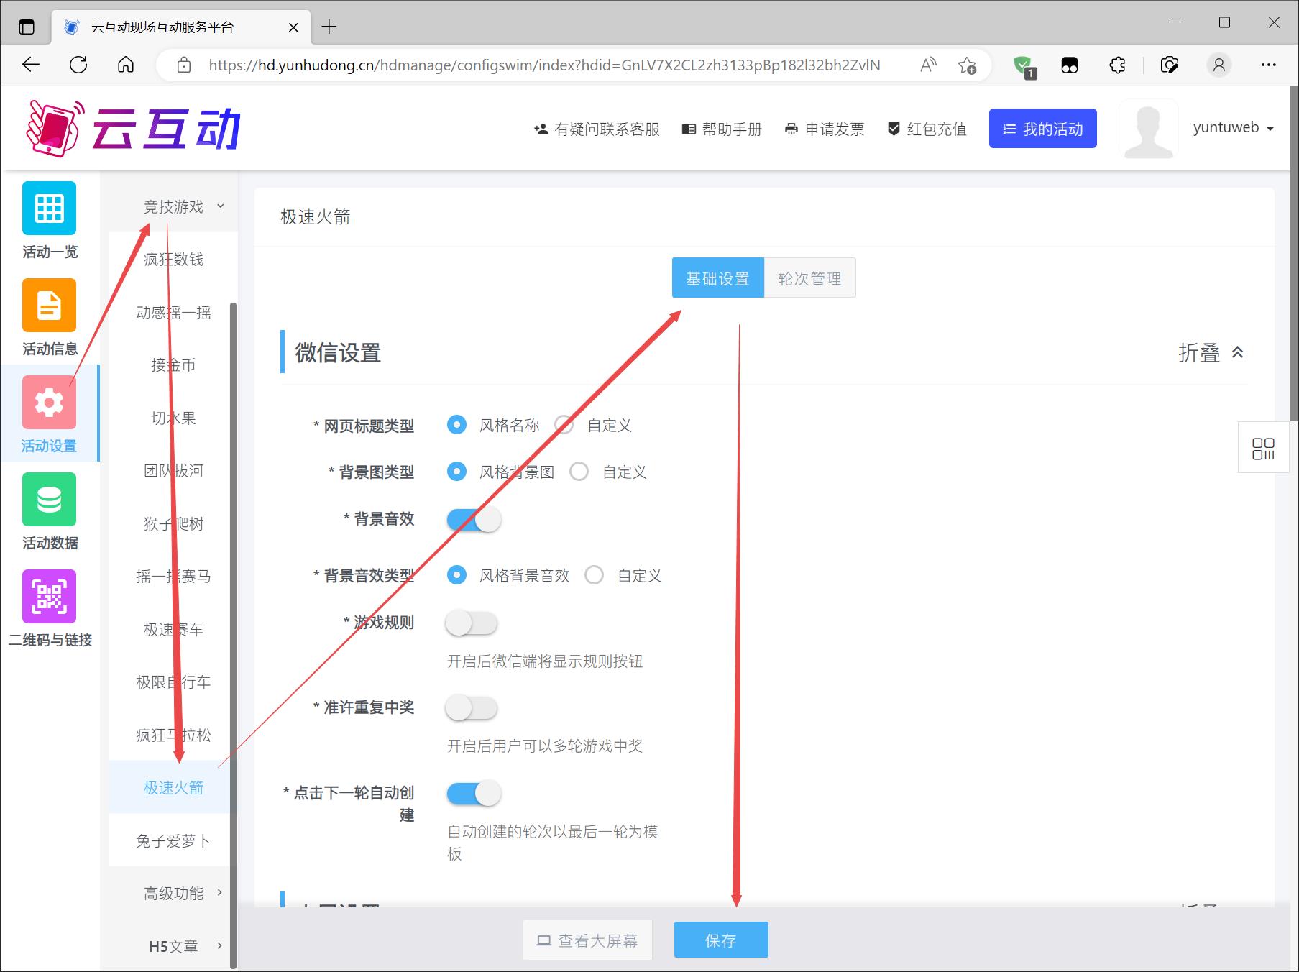Screen dimensions: 1299x972
Task: View site information lock icon
Action: (x=184, y=65)
